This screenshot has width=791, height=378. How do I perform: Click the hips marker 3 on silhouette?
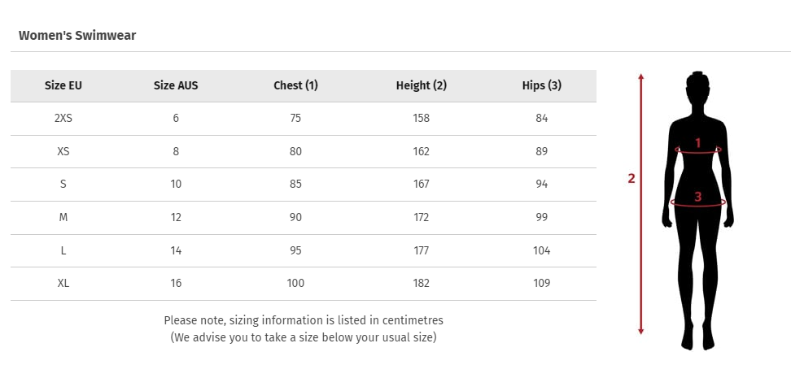point(697,197)
